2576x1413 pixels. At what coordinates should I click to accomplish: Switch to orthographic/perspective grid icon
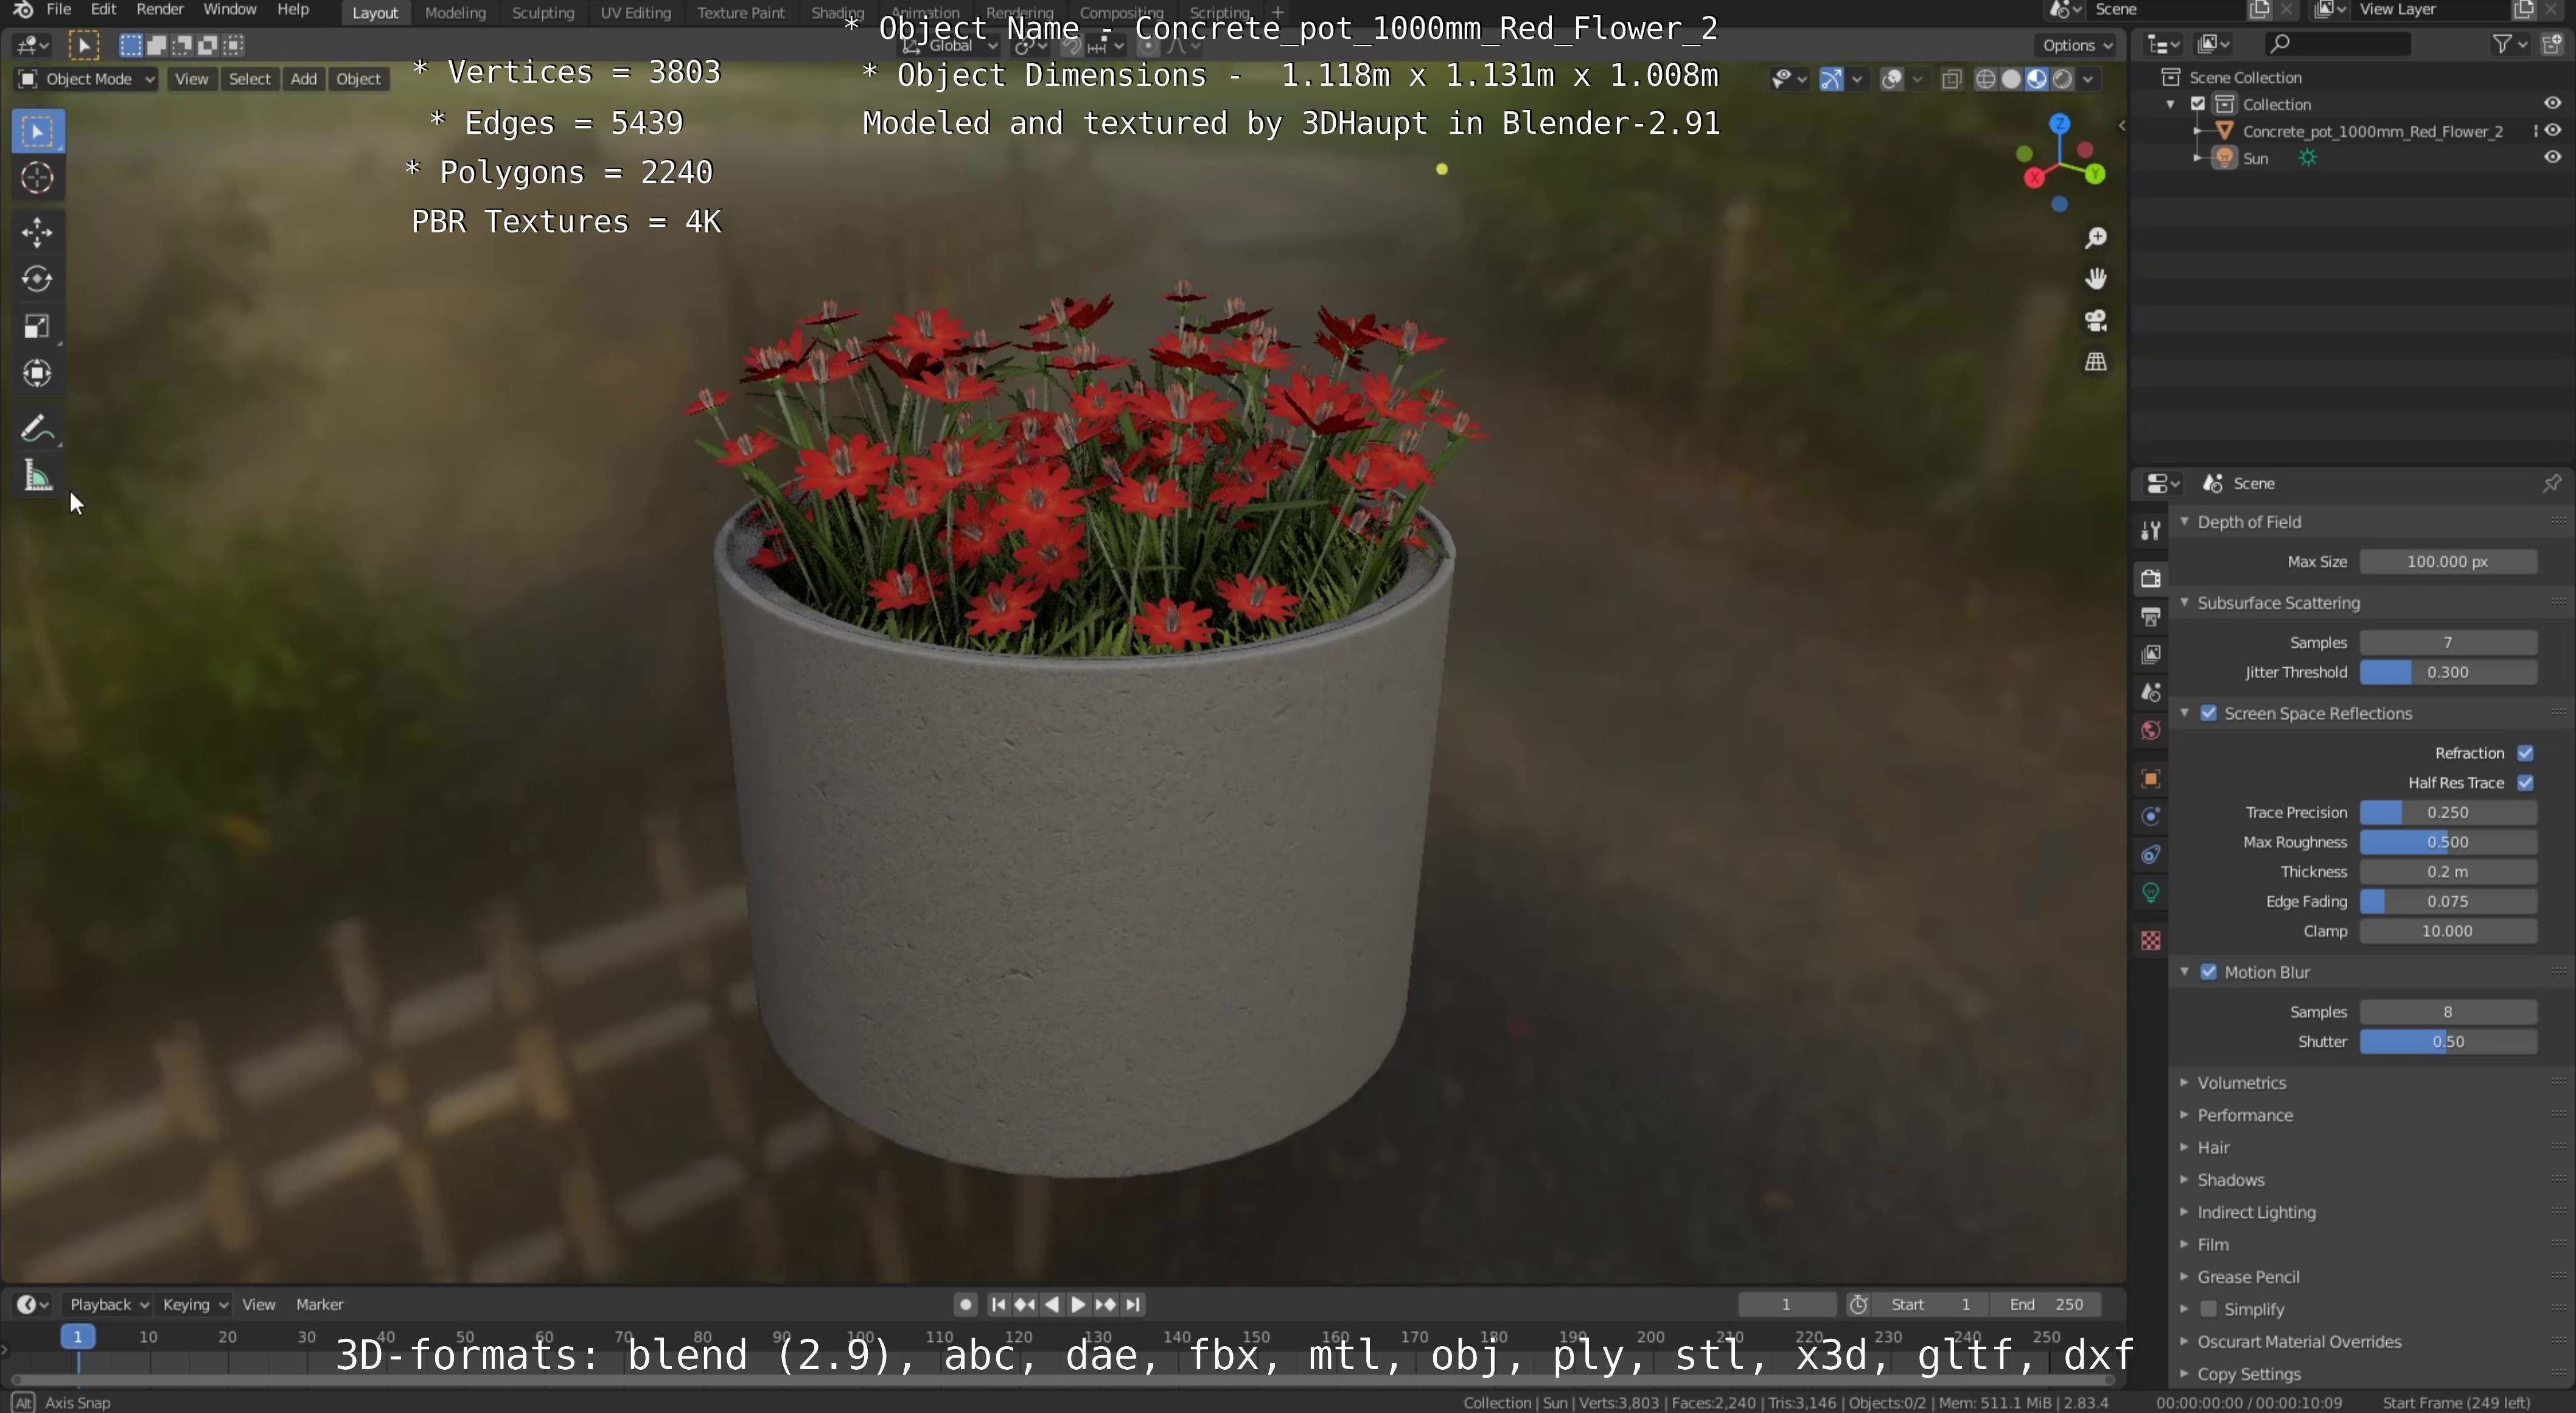tap(2095, 362)
